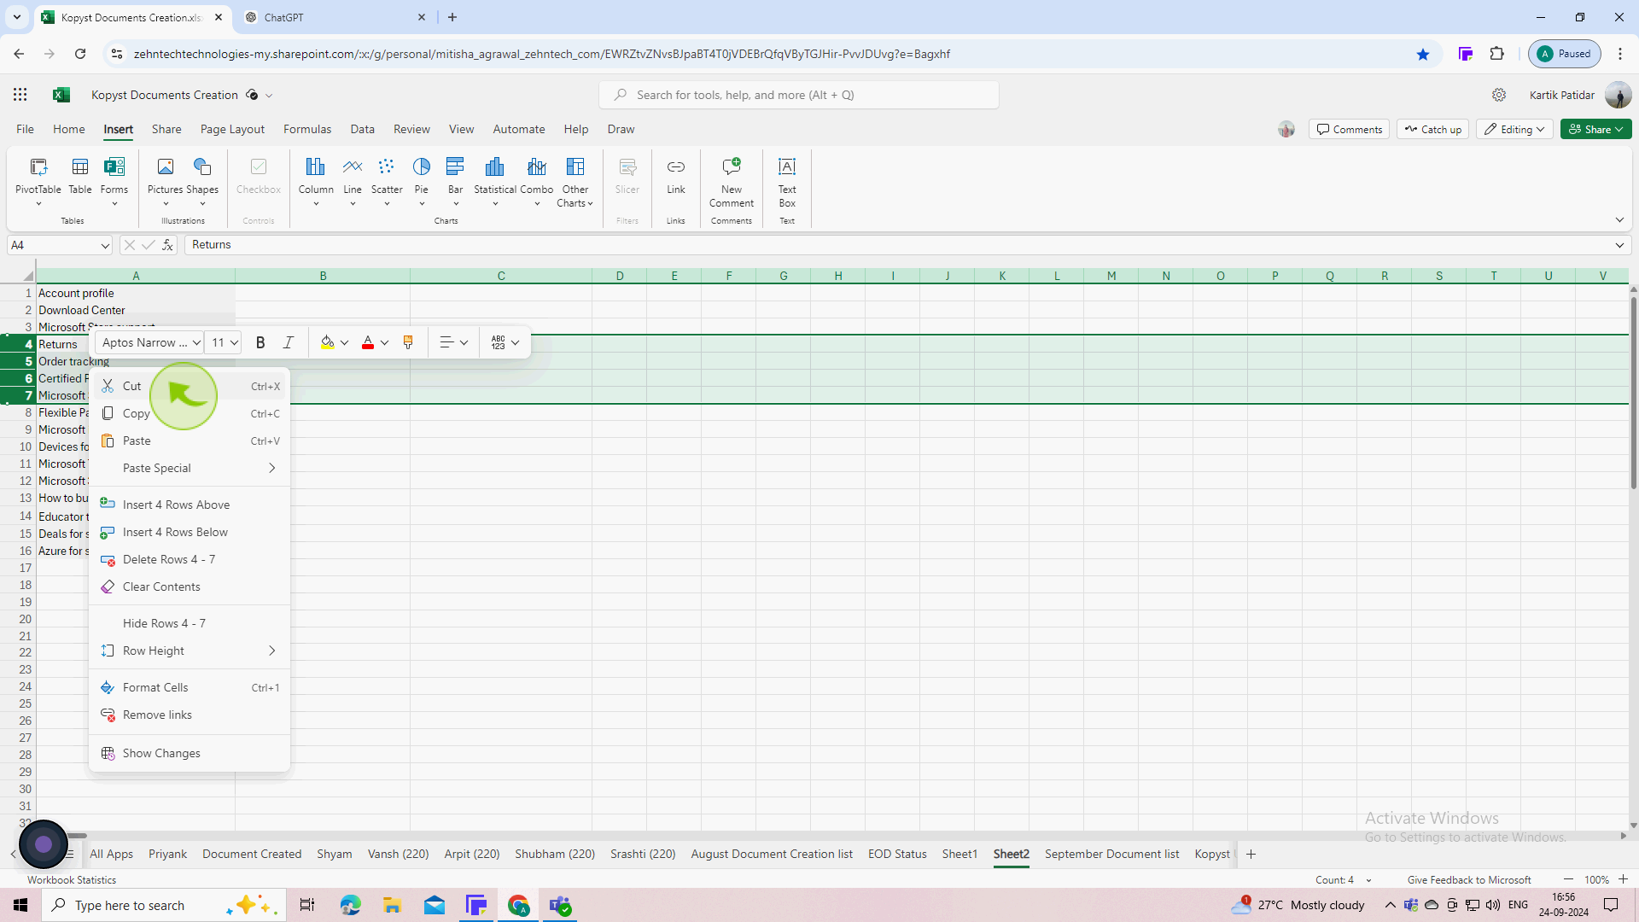
Task: Apply red font color swatch
Action: [368, 342]
